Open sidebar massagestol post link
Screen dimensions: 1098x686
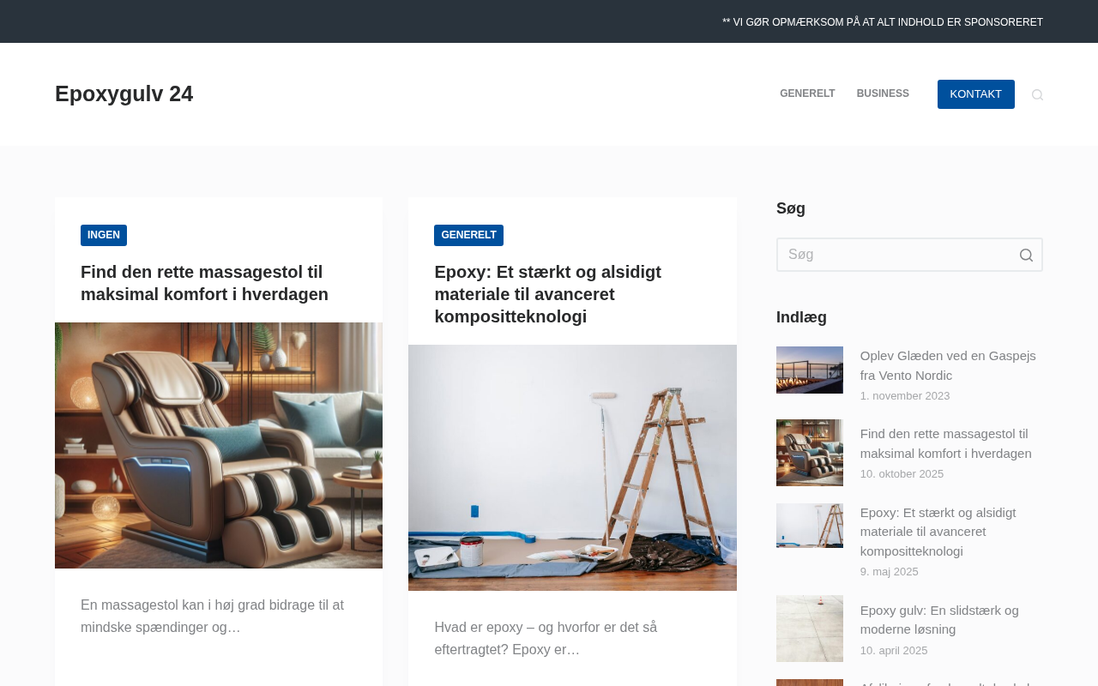[946, 443]
